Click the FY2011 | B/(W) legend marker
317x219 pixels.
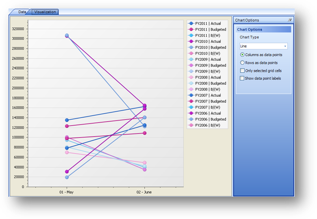[191, 35]
